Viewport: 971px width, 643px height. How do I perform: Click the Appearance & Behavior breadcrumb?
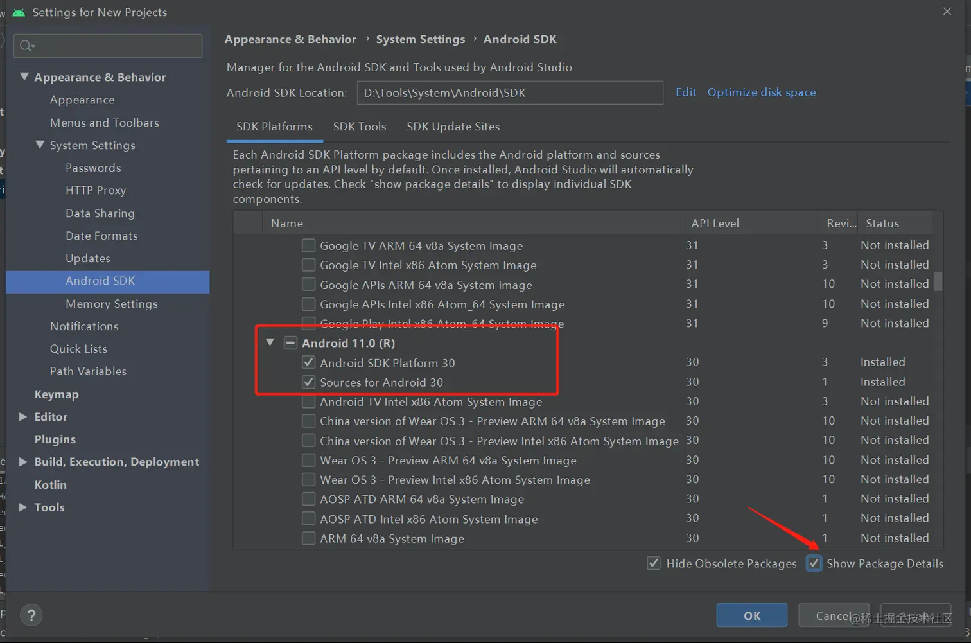pyautogui.click(x=290, y=39)
